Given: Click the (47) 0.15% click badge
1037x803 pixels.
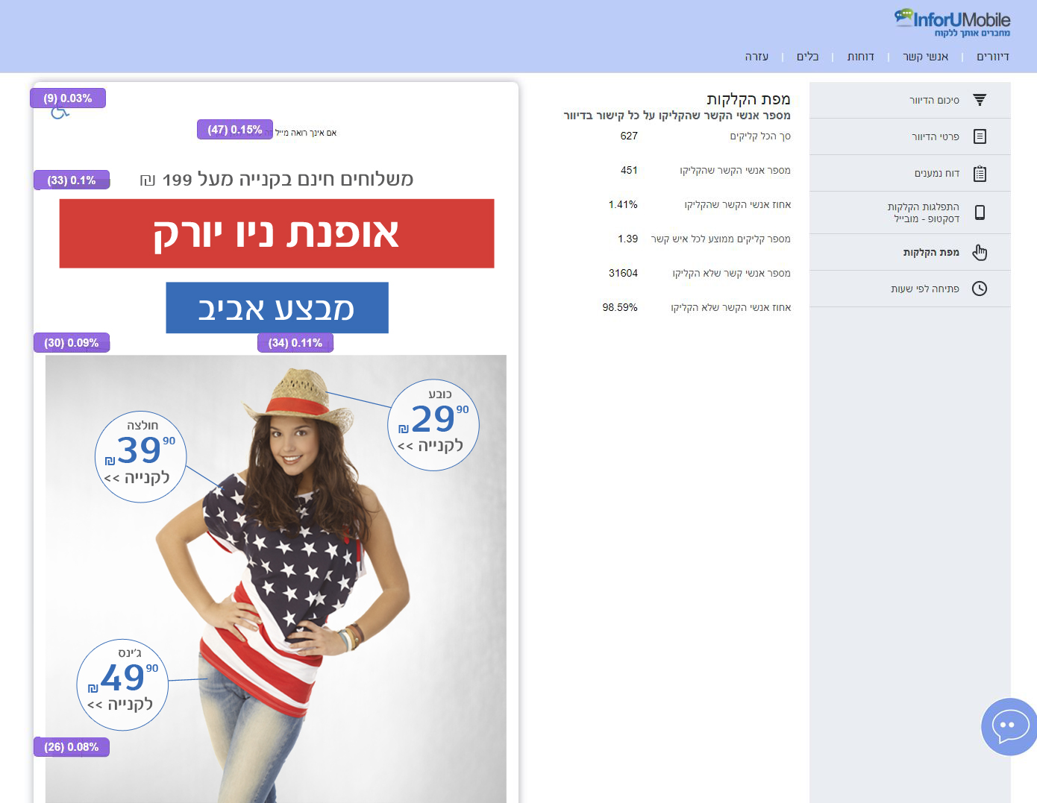Looking at the screenshot, I should pos(235,130).
